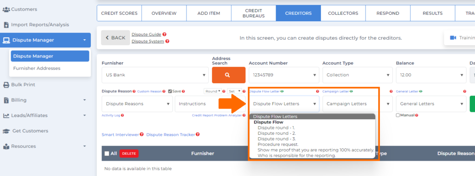Screen dimensions: 475x176
Task: Click the Bulk Print printer icon
Action: [x=6, y=85]
